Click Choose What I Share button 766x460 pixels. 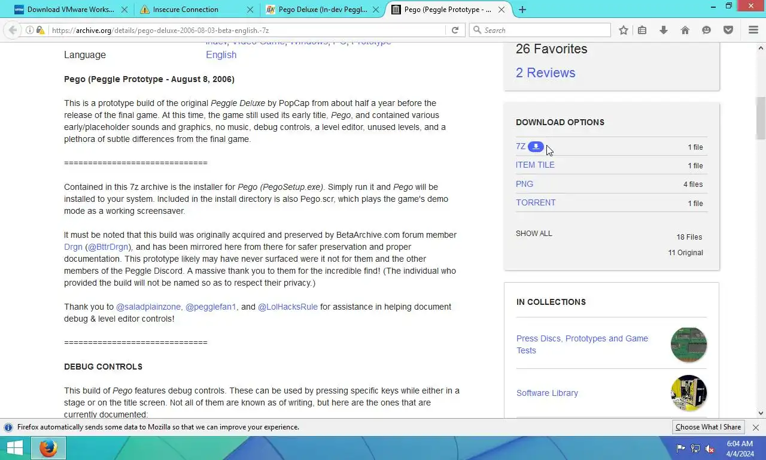point(709,427)
